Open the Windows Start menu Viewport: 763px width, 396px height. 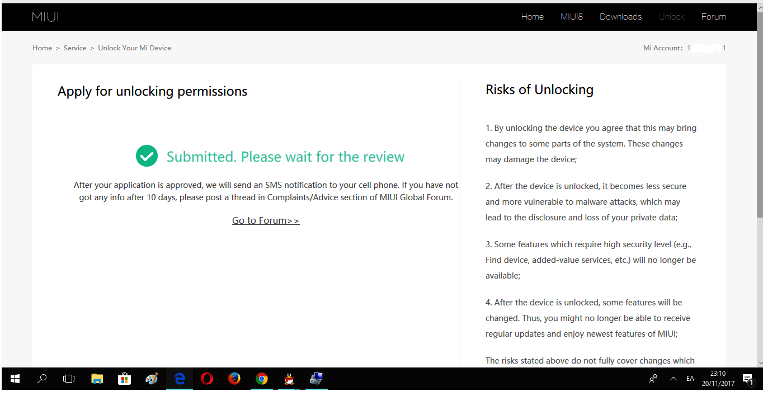coord(15,379)
